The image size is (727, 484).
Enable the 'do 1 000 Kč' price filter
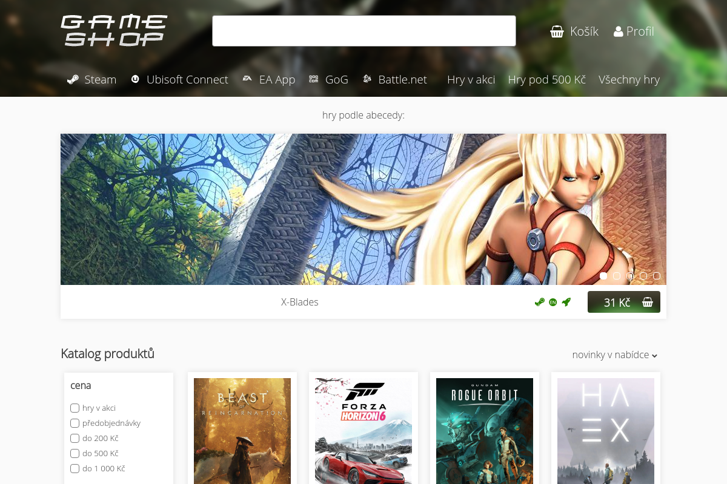pyautogui.click(x=75, y=468)
